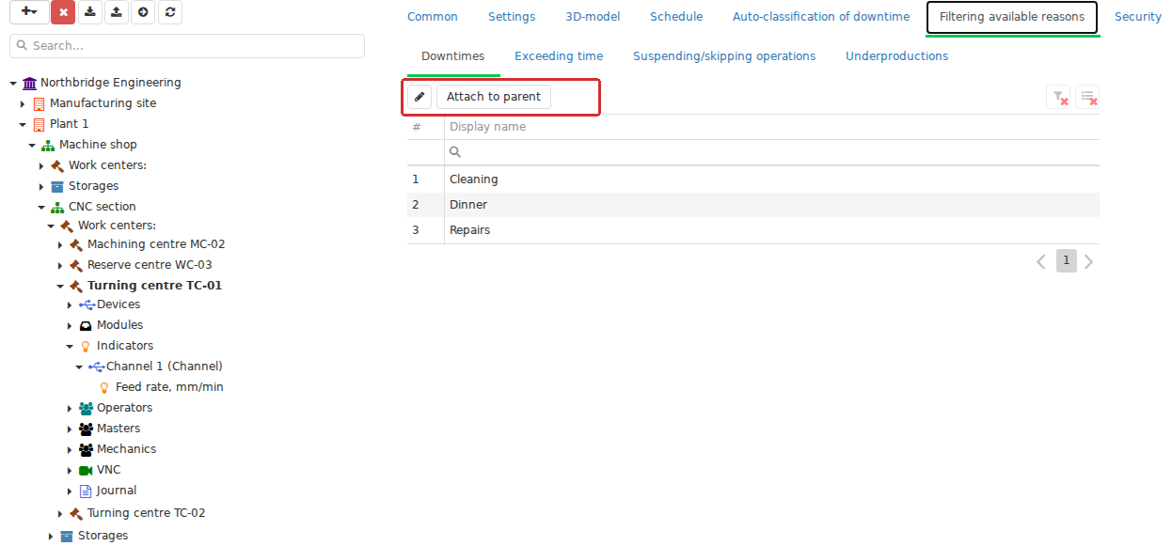
Task: Switch to Exceeding time sub-tab
Action: pos(559,56)
